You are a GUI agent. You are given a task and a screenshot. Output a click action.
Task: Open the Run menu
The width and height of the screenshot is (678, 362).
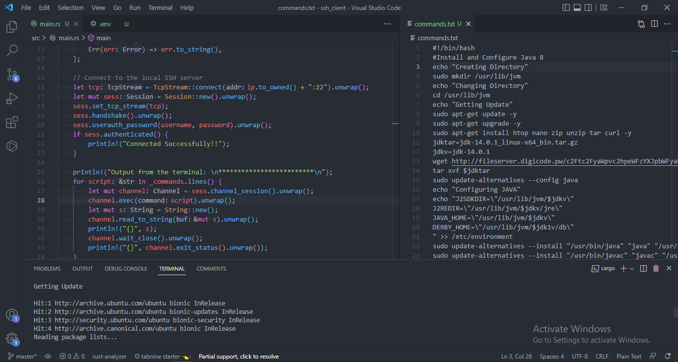(x=134, y=8)
